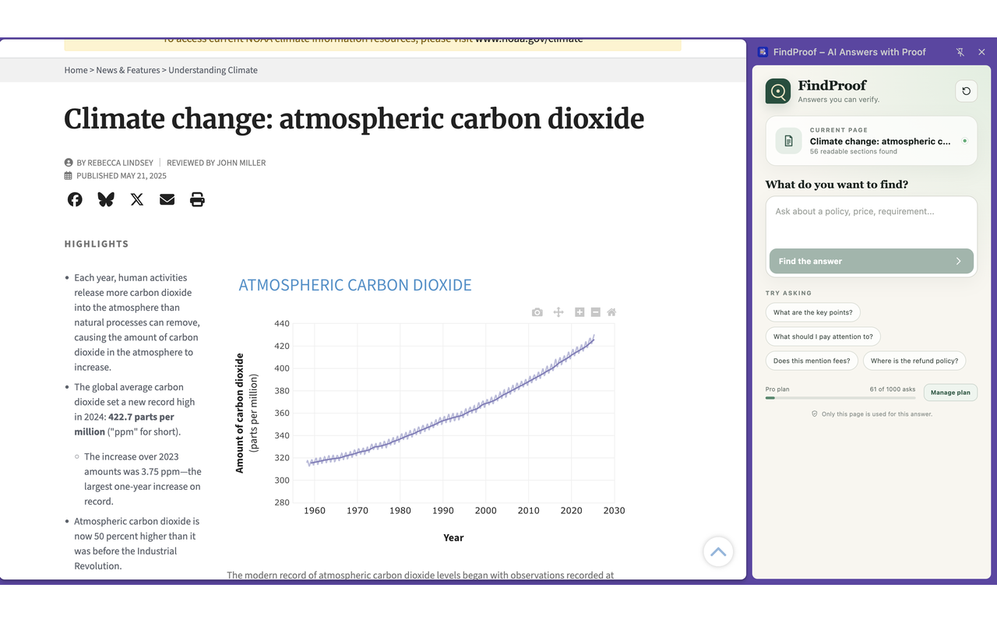
Task: Email this article envelope icon
Action: [x=167, y=199]
